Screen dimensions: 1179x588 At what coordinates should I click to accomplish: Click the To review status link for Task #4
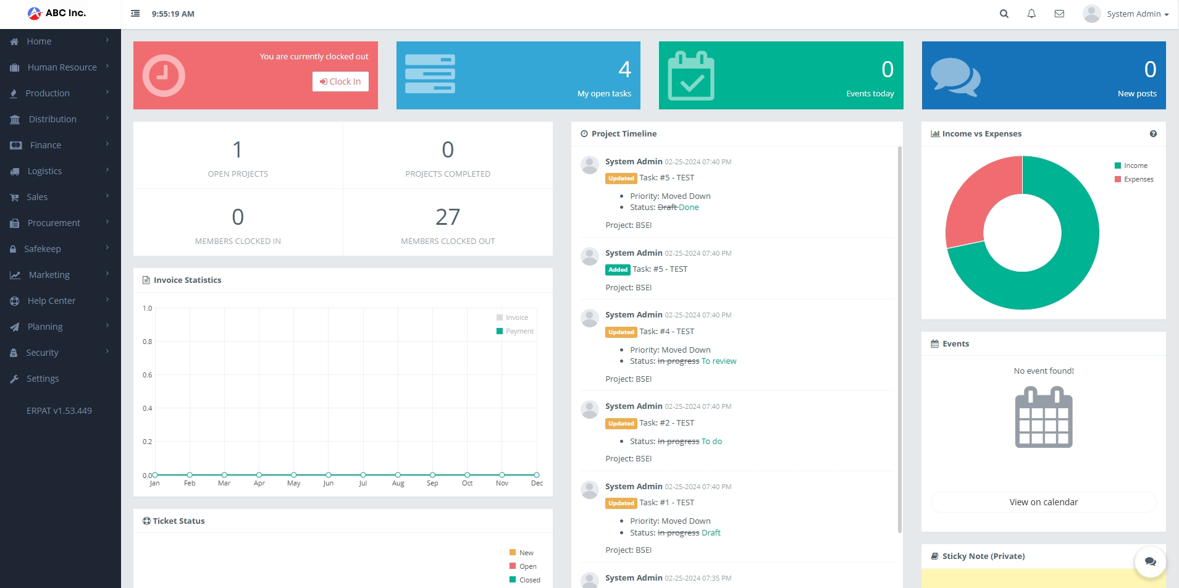(719, 361)
